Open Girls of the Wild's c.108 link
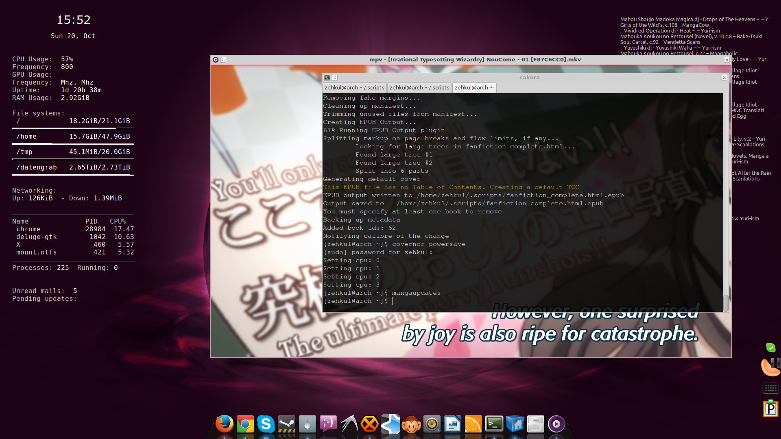 664,25
